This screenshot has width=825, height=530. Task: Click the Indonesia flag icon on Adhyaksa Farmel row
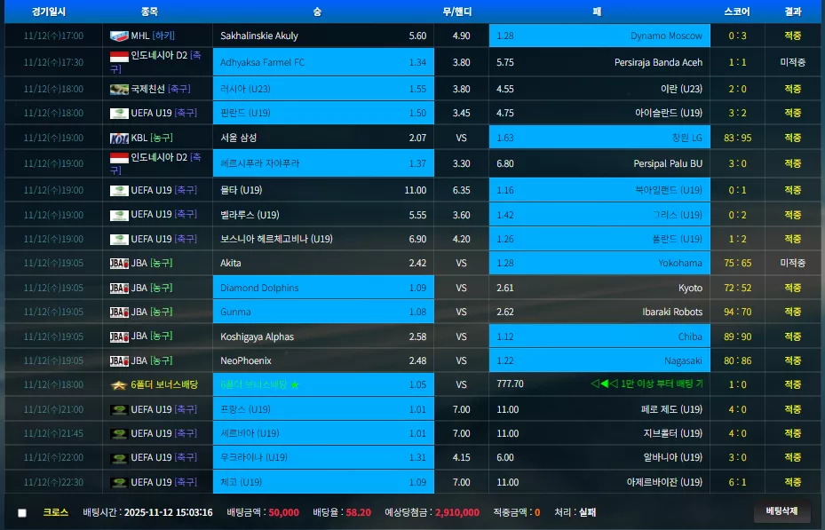coord(119,56)
